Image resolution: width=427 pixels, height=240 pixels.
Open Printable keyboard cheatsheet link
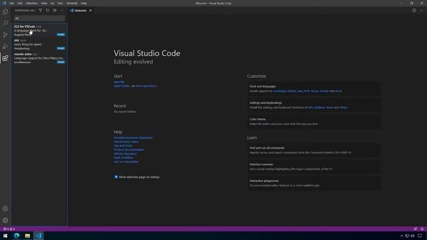pyautogui.click(x=133, y=138)
